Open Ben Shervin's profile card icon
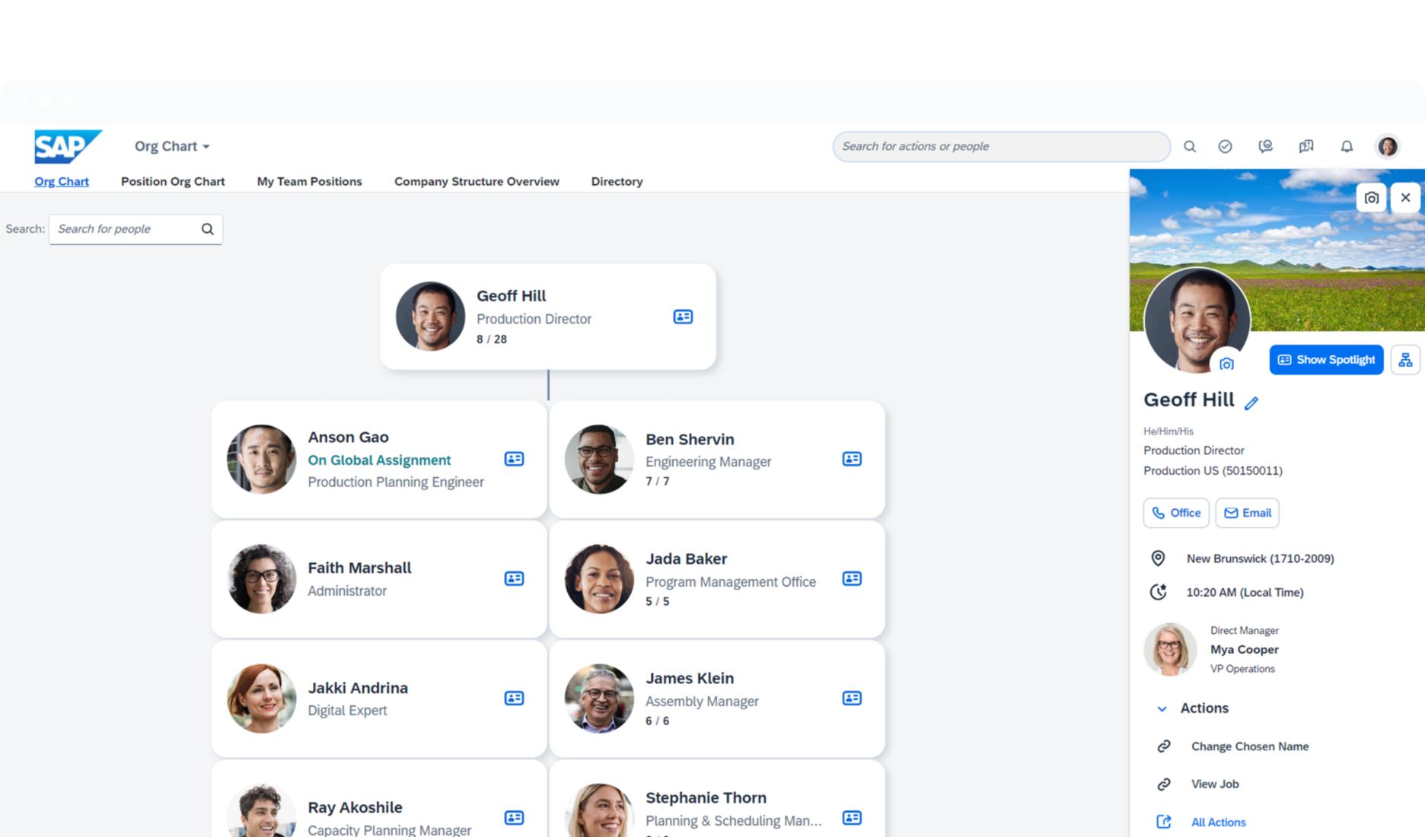The width and height of the screenshot is (1425, 837). [852, 459]
